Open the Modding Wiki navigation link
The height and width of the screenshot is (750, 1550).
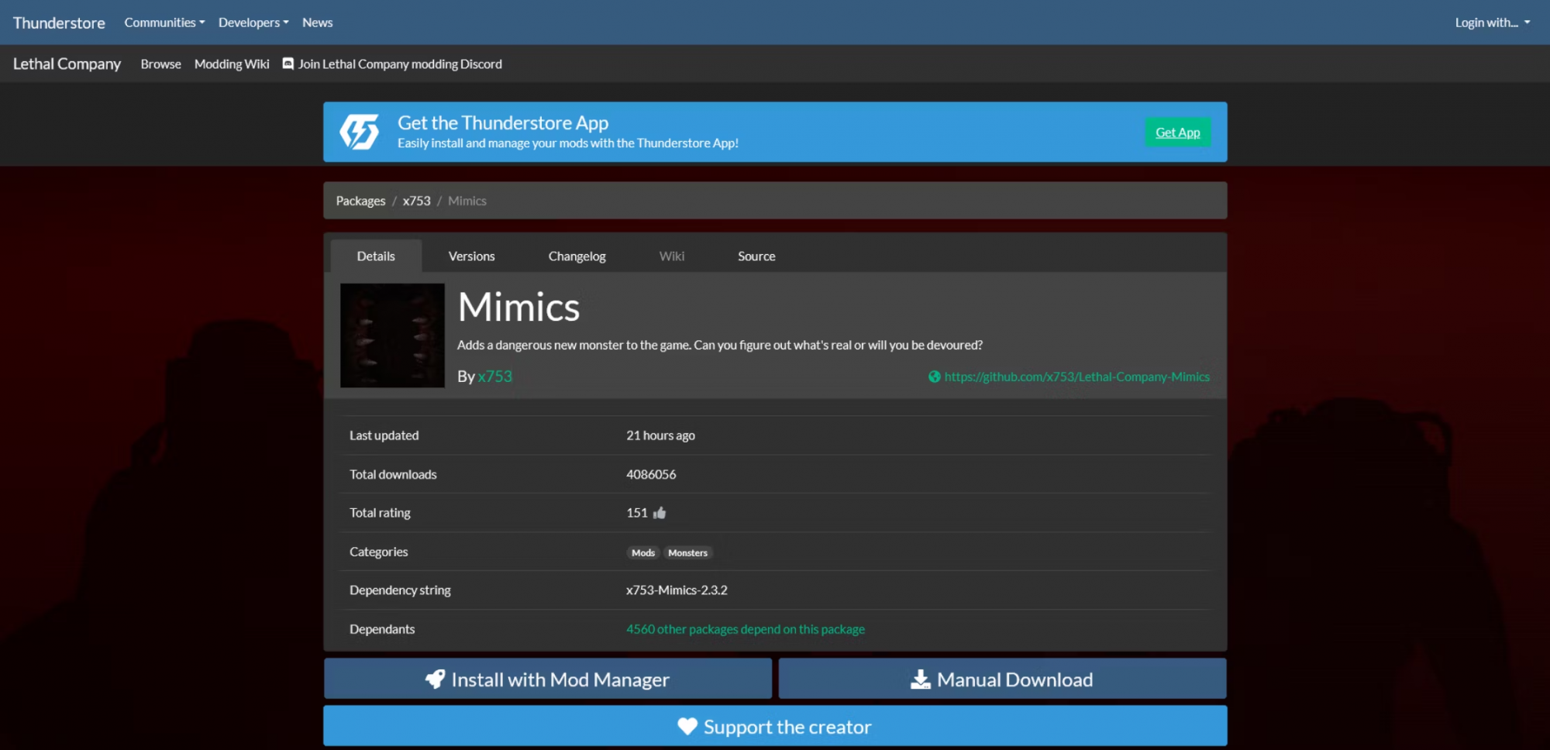pos(232,64)
